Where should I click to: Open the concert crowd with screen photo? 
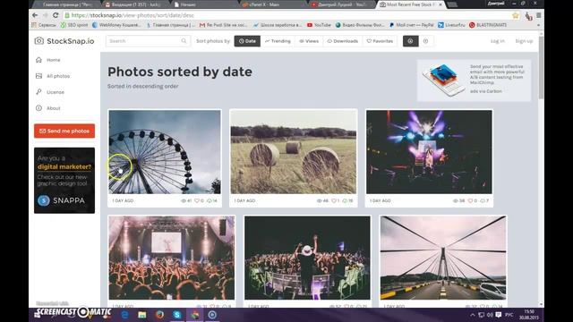(x=172, y=258)
